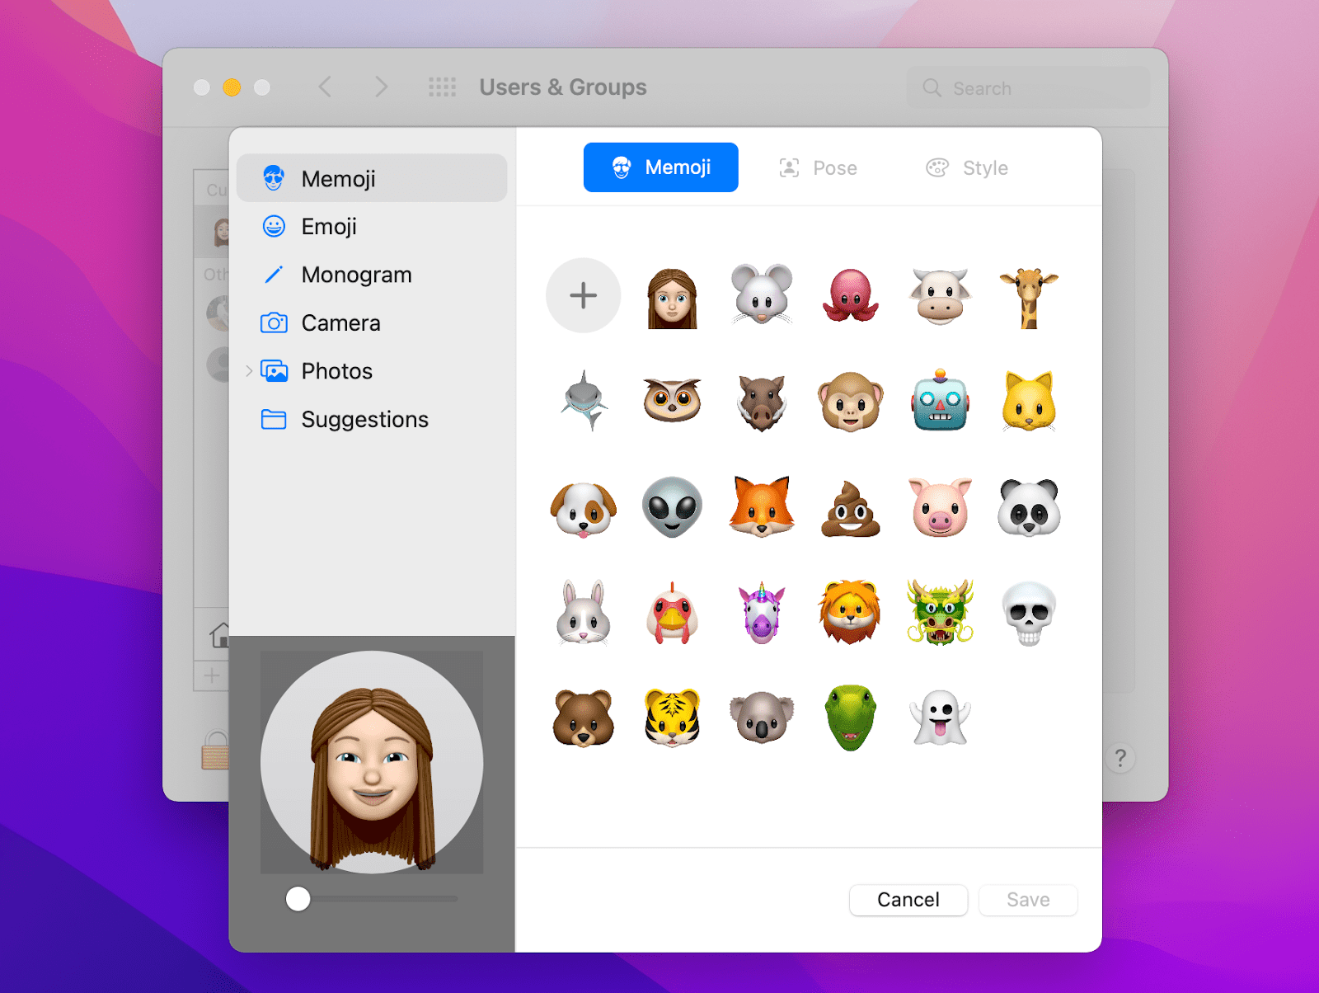Add a user with the plus button
This screenshot has height=993, width=1319.
212,675
